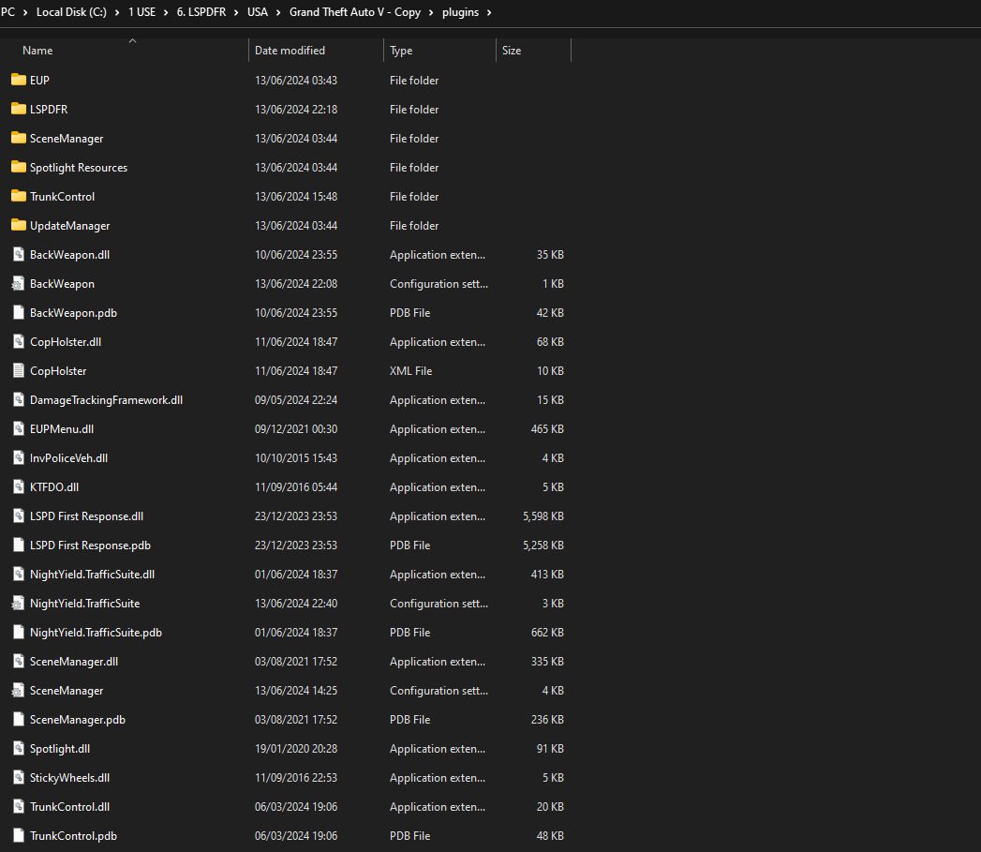Screen dimensions: 981x852
Task: Click the SceneManager folder icon
Action: point(19,138)
